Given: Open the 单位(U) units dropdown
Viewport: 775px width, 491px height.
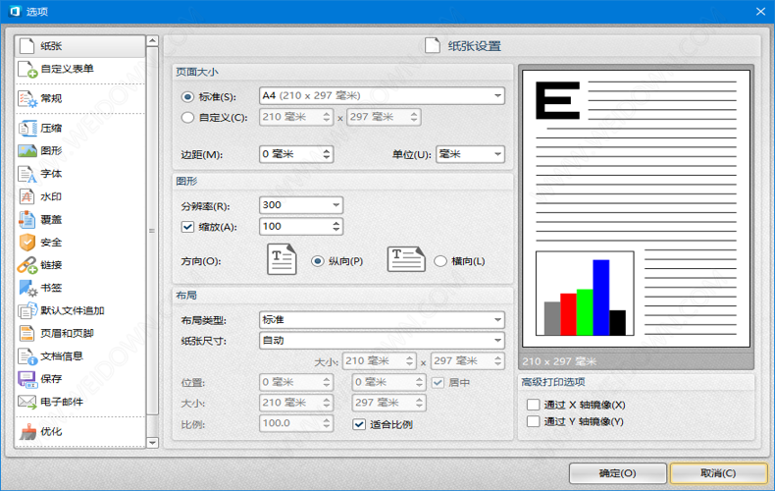Looking at the screenshot, I should coord(470,154).
